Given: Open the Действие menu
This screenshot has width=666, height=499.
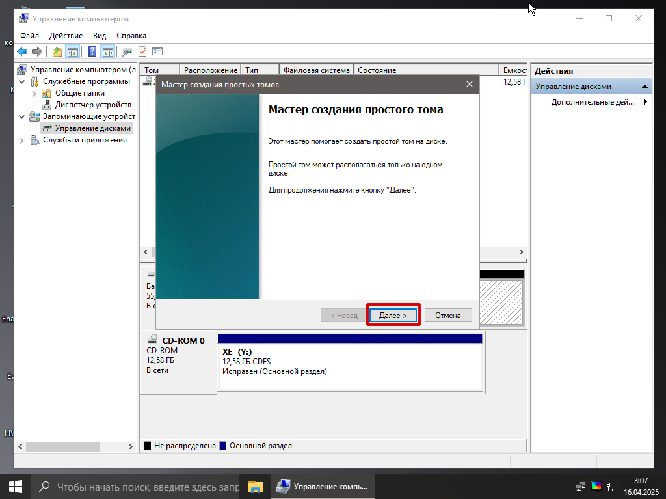Looking at the screenshot, I should 66,36.
